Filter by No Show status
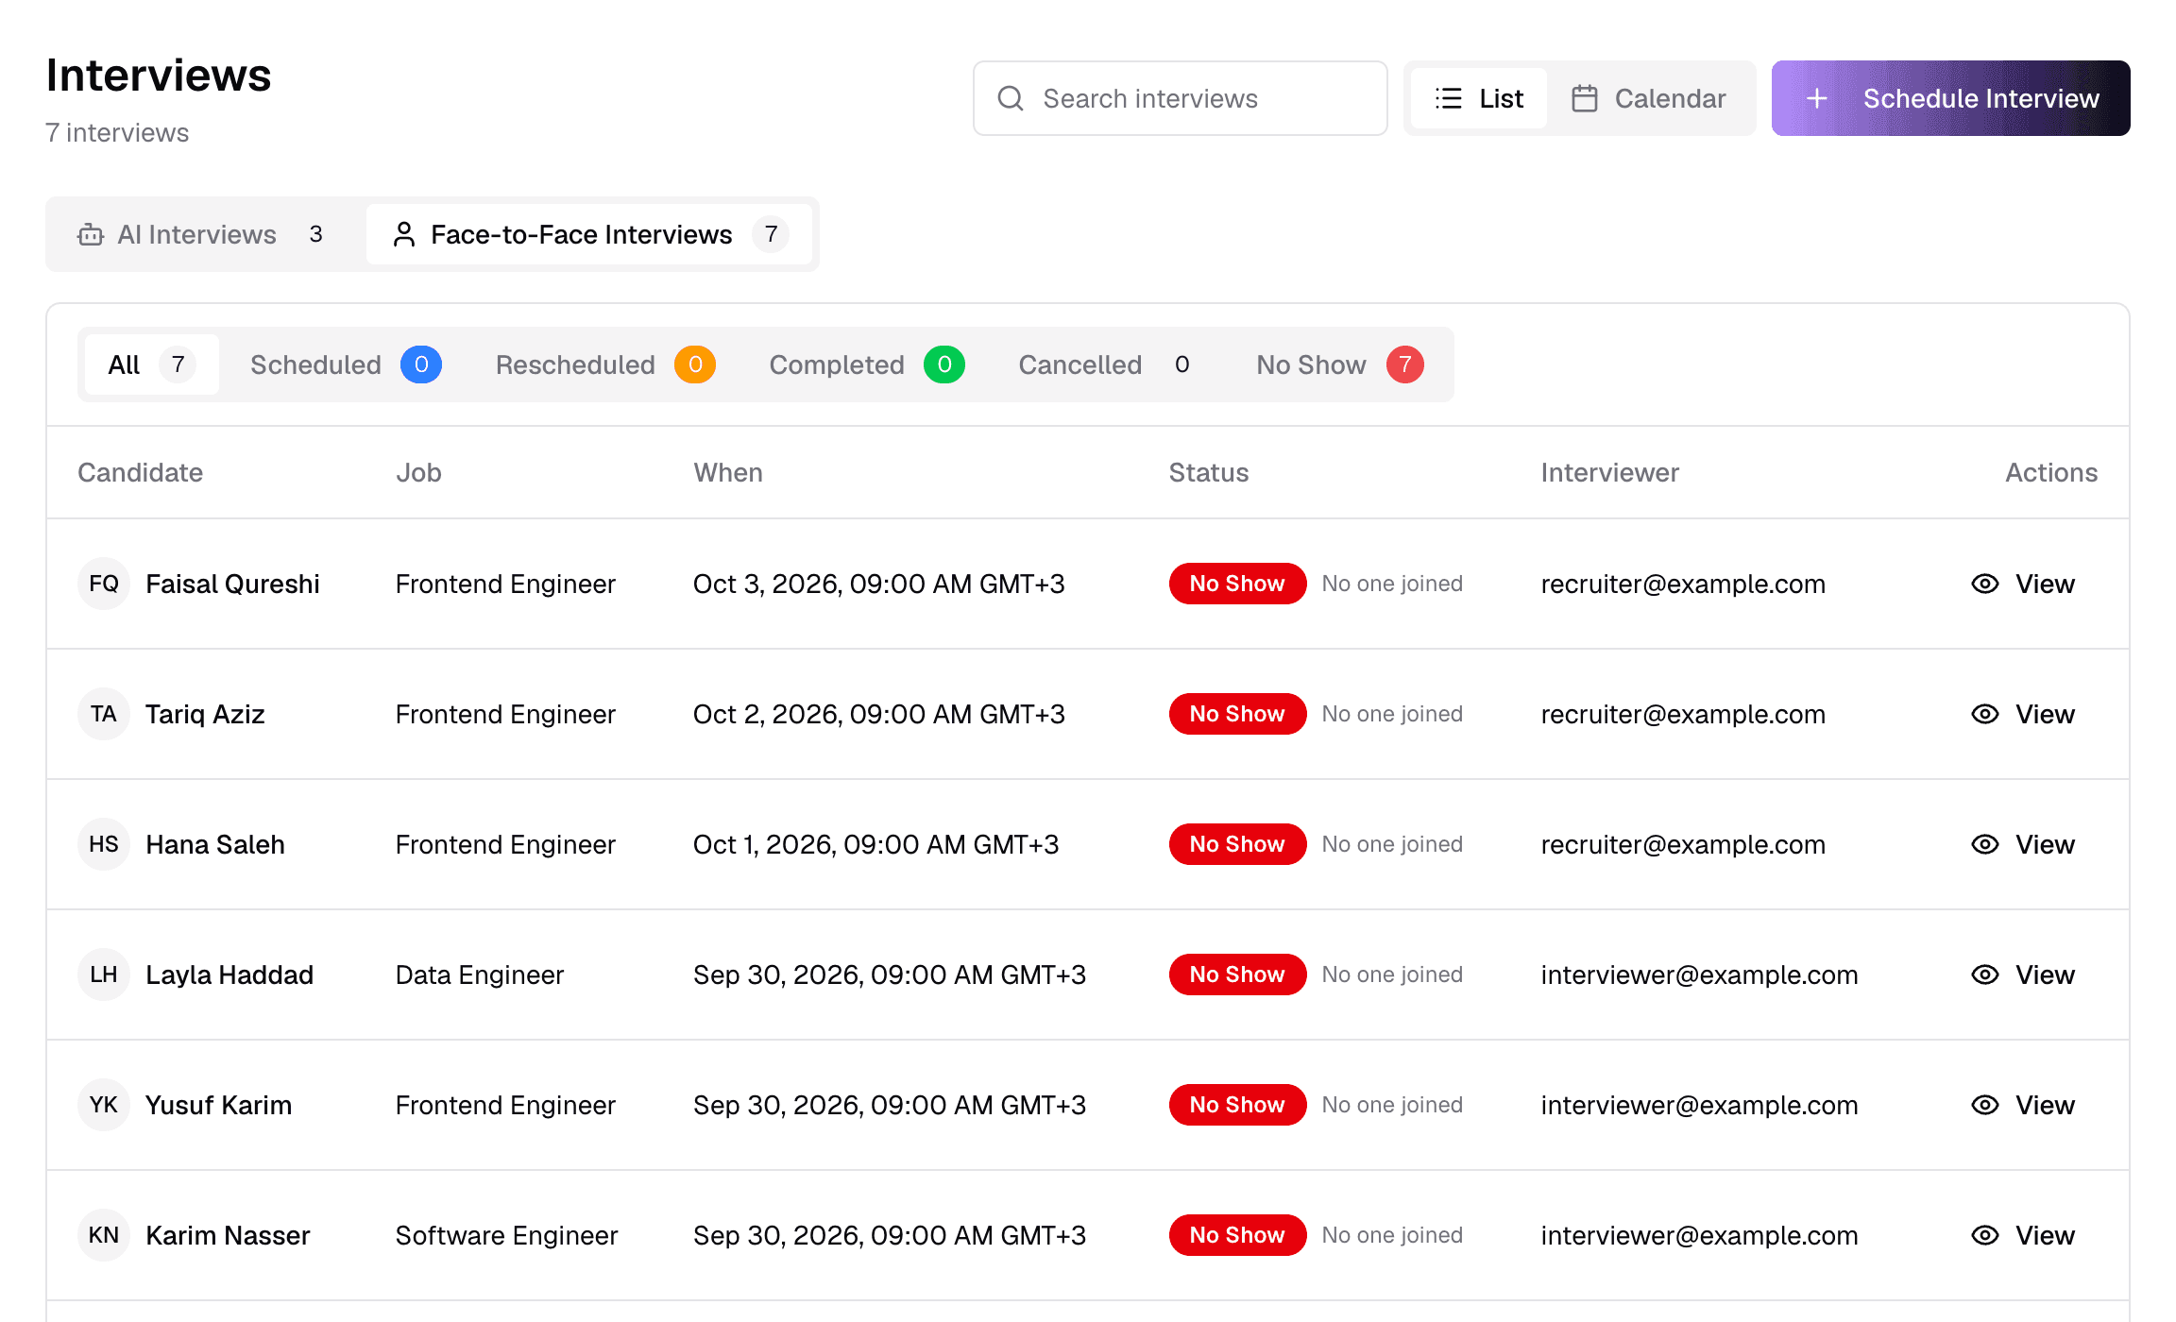Viewport: 2176px width, 1322px height. 1340,364
